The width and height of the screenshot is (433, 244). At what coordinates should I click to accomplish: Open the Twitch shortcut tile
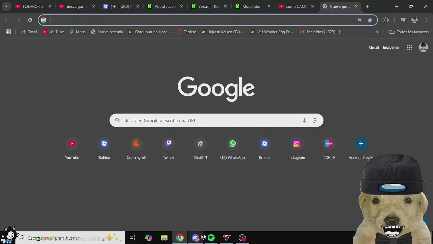168,148
